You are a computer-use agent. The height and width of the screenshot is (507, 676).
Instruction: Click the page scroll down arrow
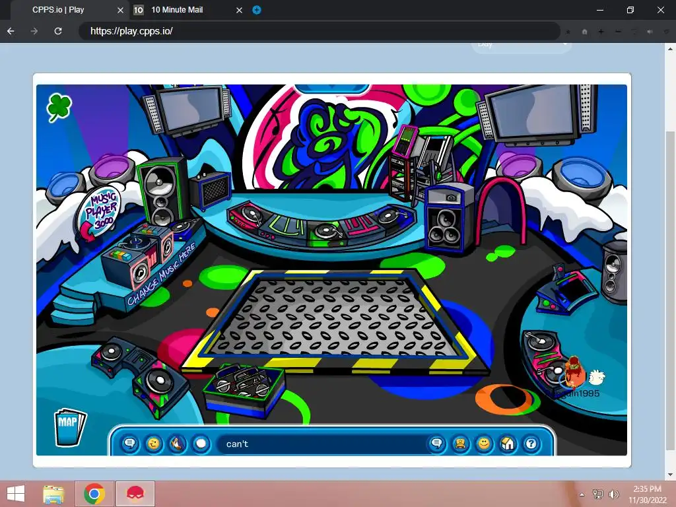(671, 475)
